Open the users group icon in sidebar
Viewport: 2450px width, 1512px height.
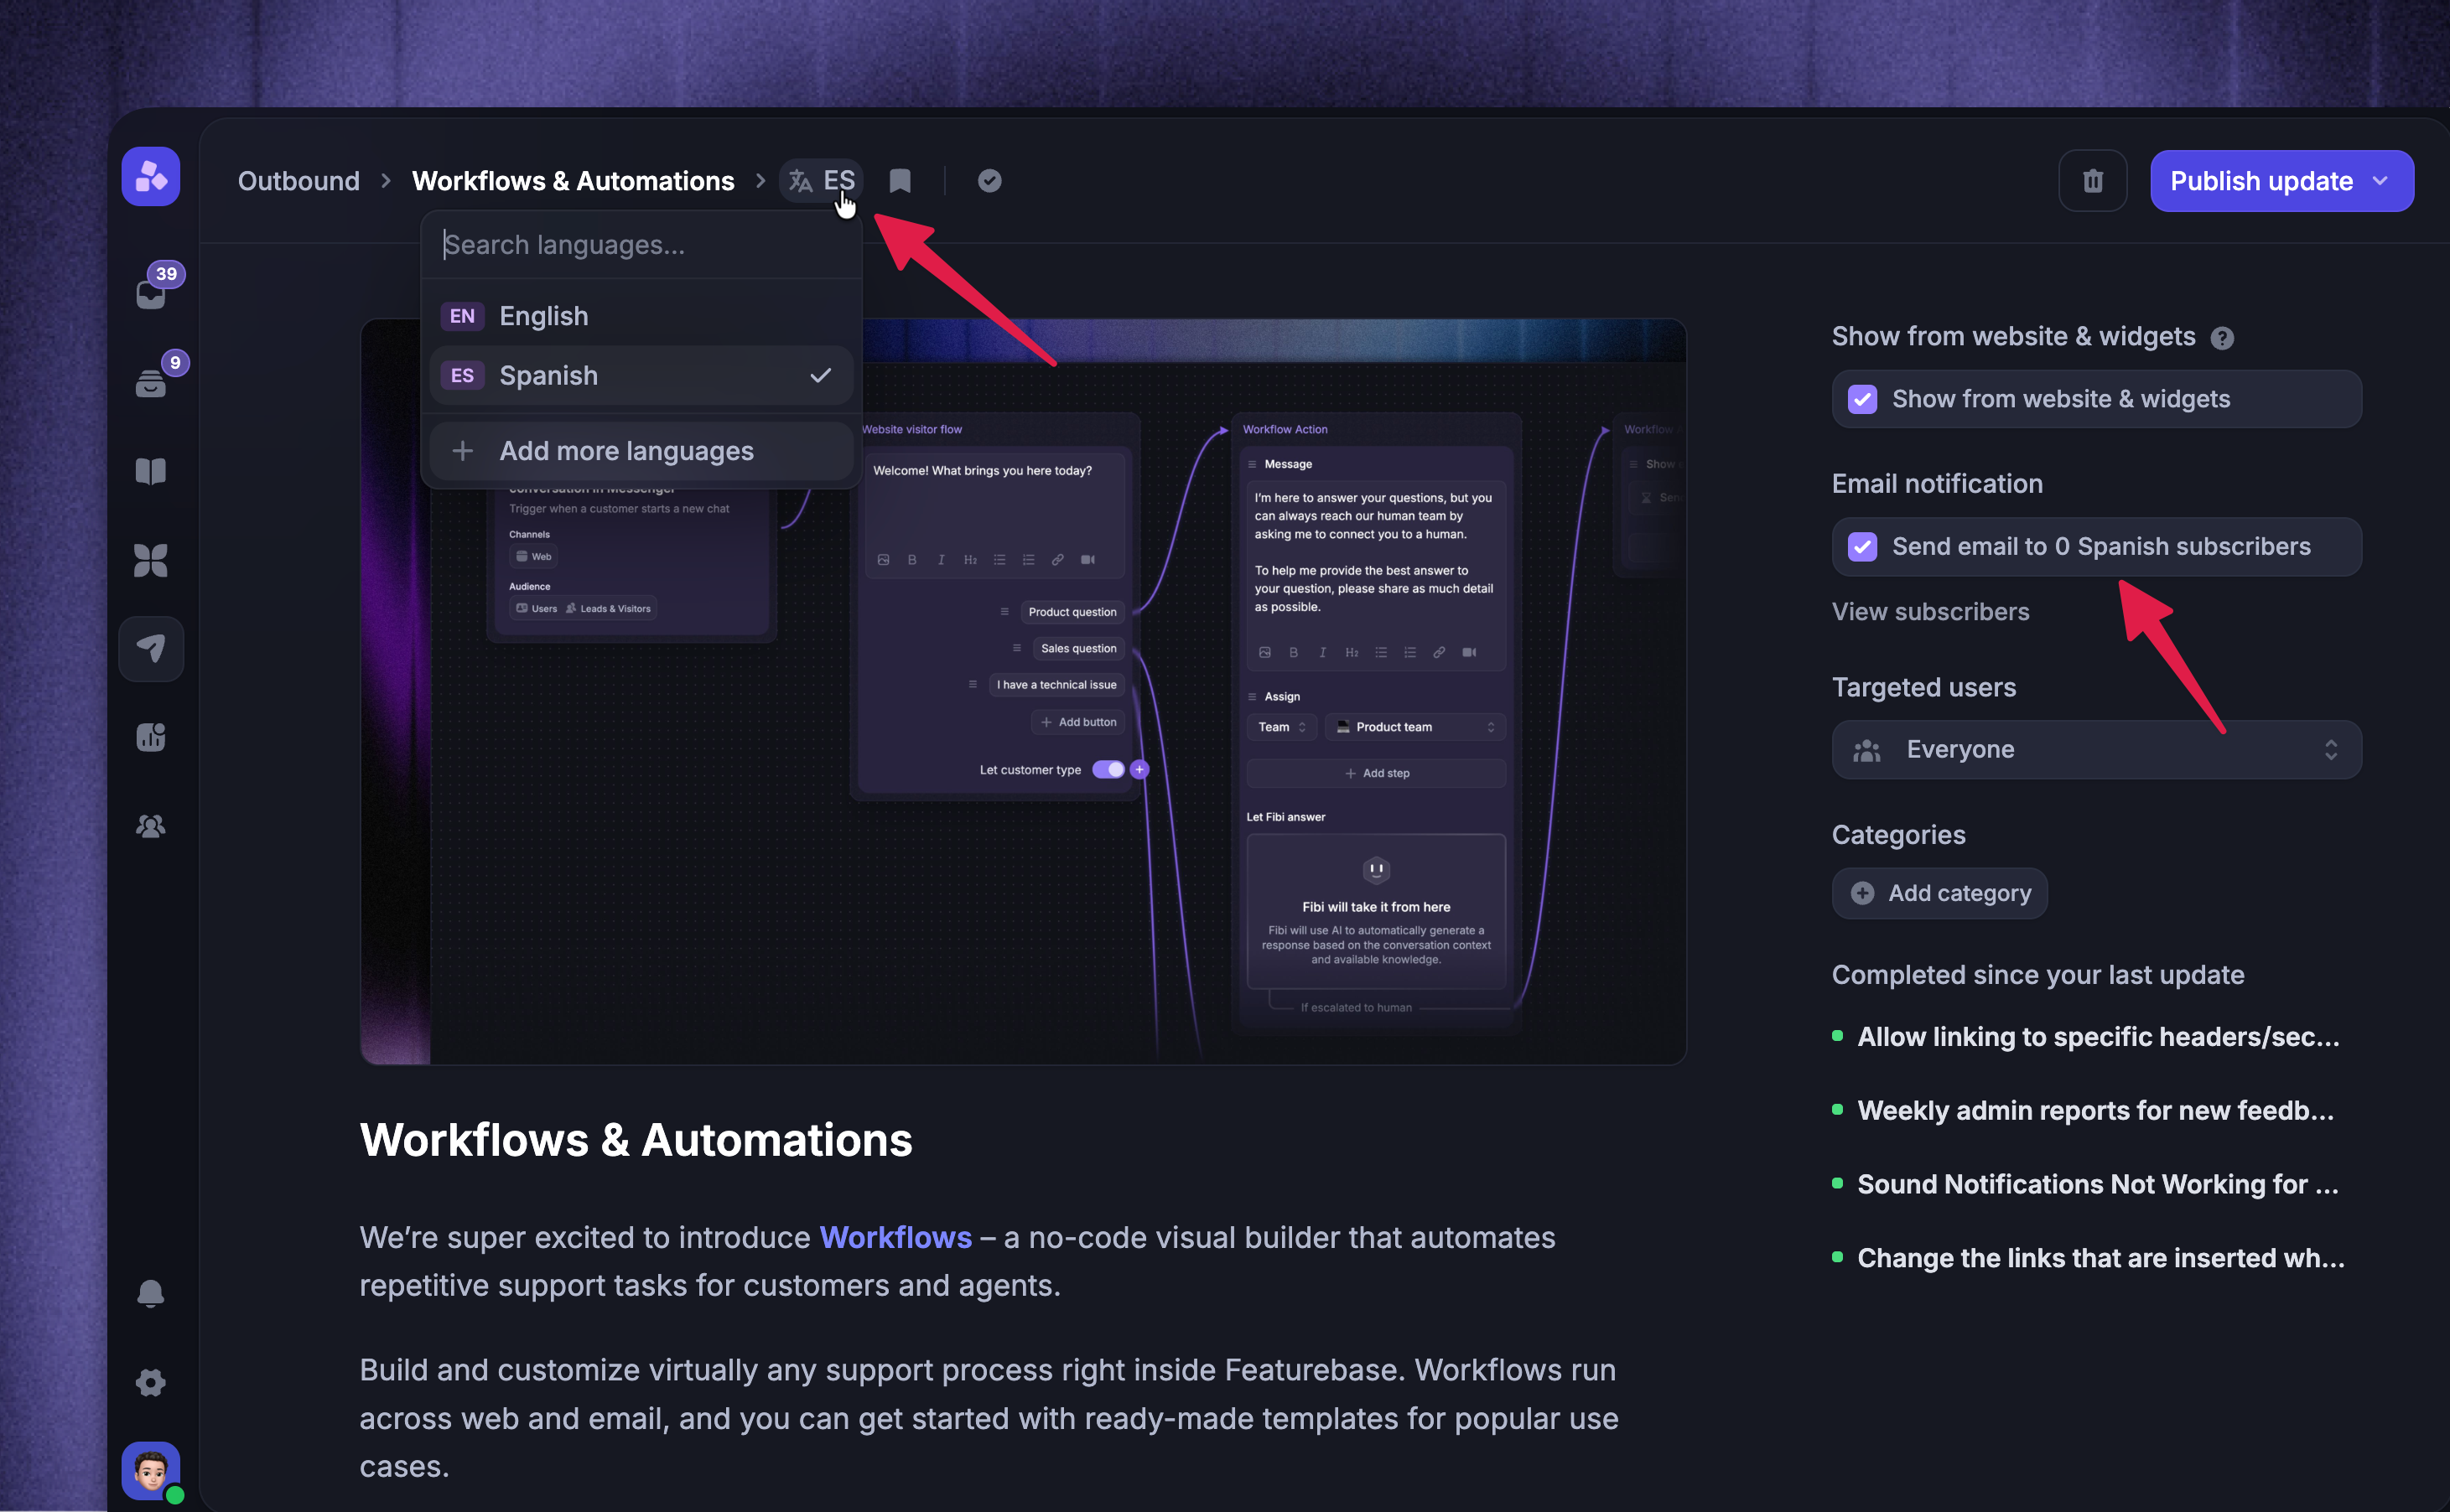point(151,827)
